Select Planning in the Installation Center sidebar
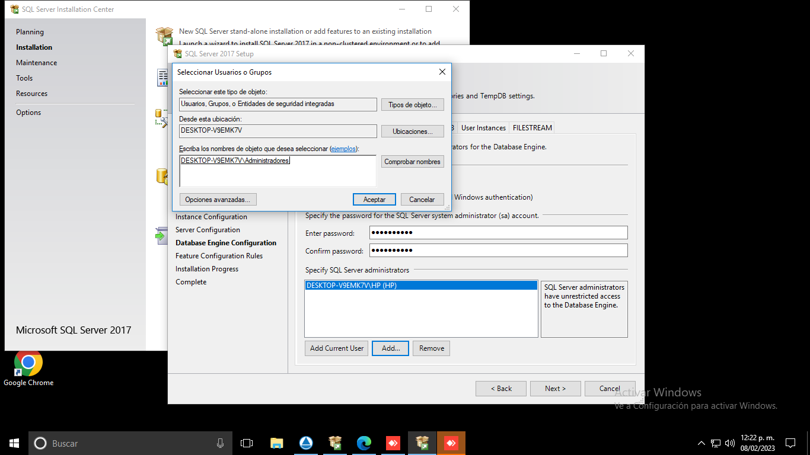Viewport: 810px width, 455px height. coord(30,32)
